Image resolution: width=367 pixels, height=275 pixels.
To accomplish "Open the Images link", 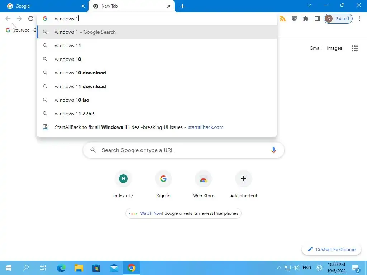I will coord(334,48).
